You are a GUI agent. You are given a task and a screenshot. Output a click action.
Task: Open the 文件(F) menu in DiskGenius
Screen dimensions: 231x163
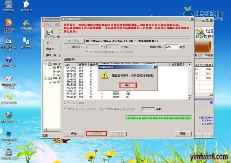(47, 24)
